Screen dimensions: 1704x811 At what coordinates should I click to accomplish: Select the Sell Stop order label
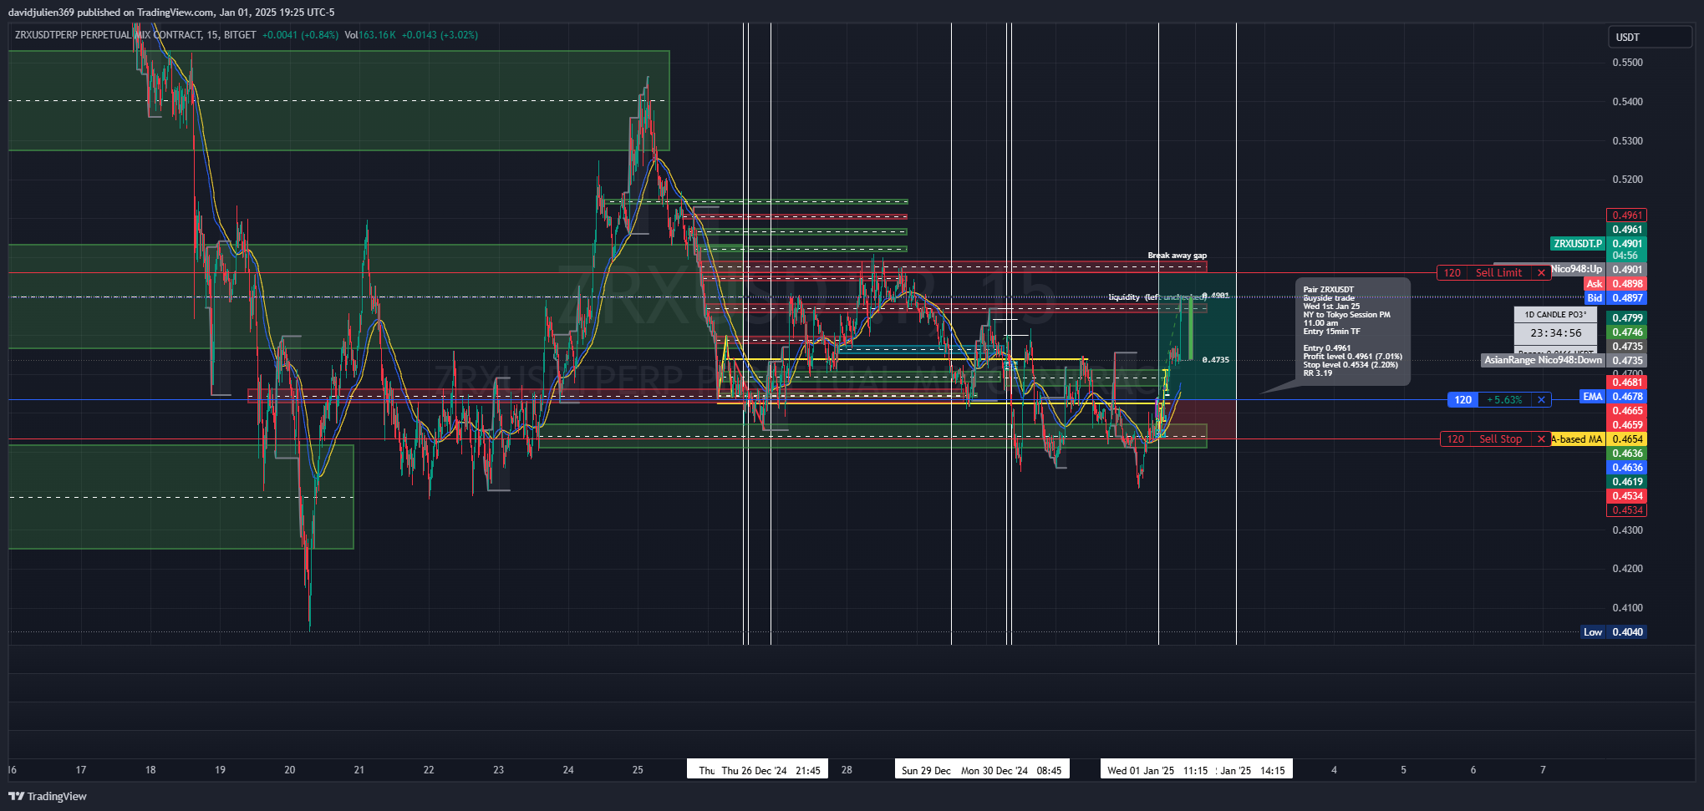point(1500,439)
